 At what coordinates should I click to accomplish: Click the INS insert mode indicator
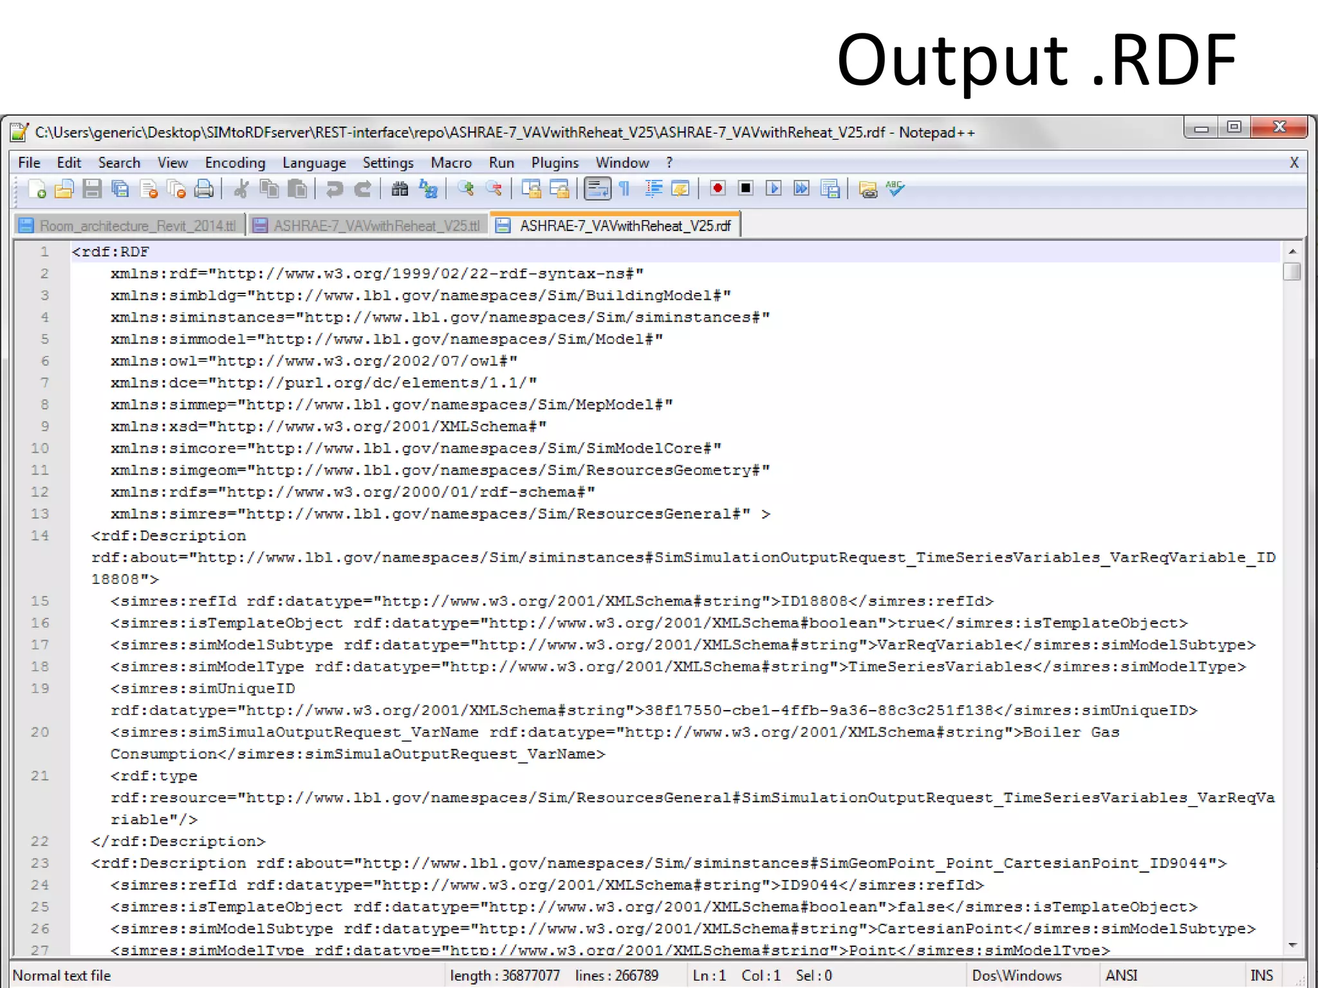pos(1261,975)
